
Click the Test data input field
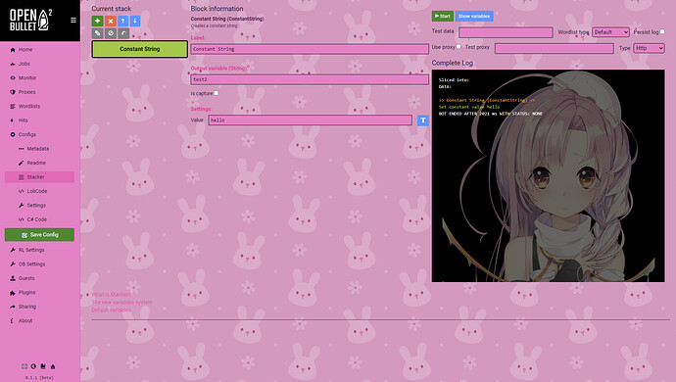[506, 32]
